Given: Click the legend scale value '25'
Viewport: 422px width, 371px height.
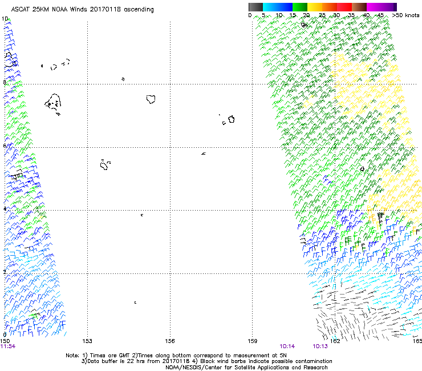Looking at the screenshot, I should (322, 15).
